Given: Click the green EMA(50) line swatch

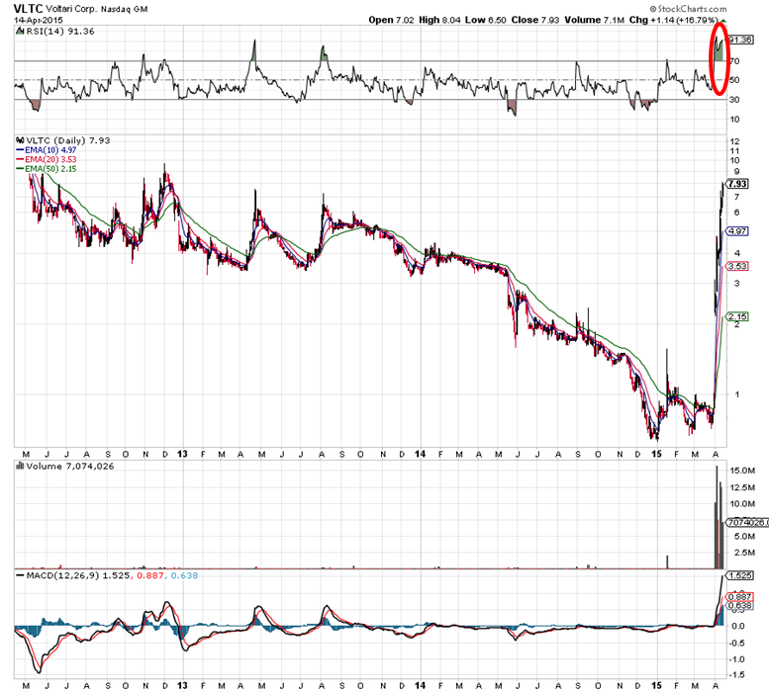Looking at the screenshot, I should point(20,169).
